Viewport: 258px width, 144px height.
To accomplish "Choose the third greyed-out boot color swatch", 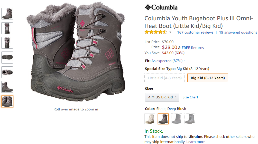I will tap(177, 119).
